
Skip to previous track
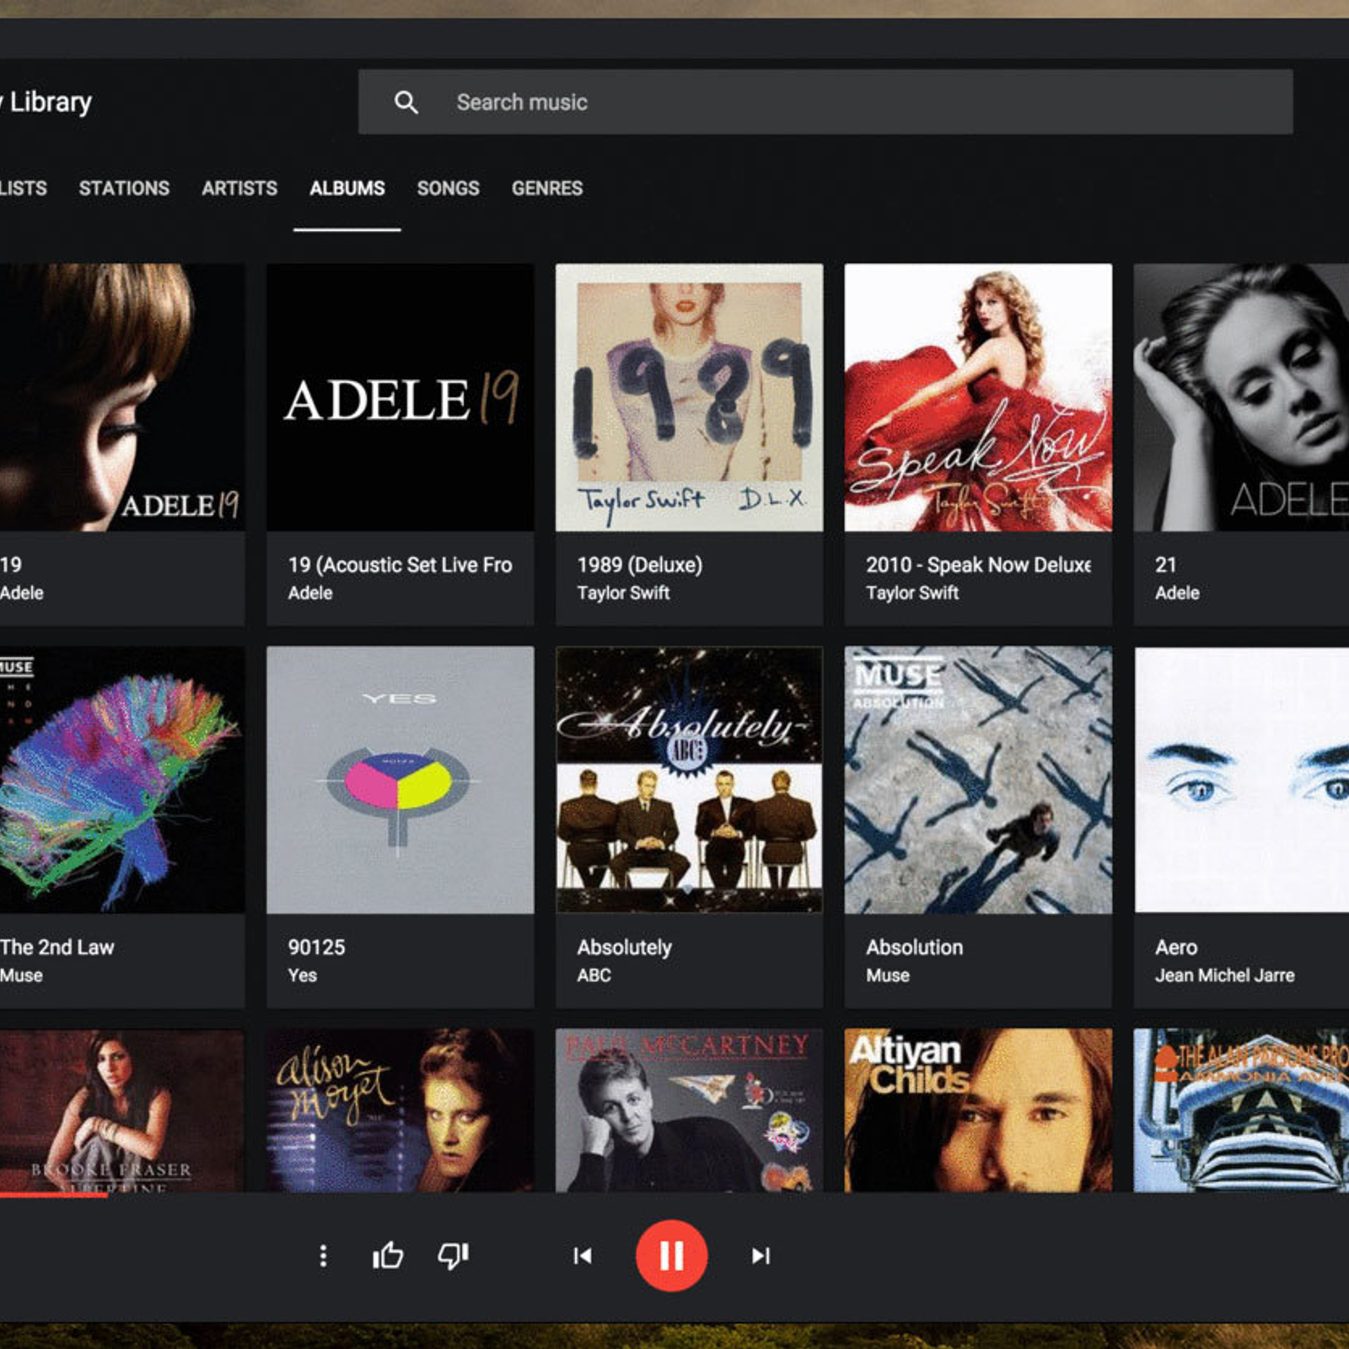[582, 1255]
